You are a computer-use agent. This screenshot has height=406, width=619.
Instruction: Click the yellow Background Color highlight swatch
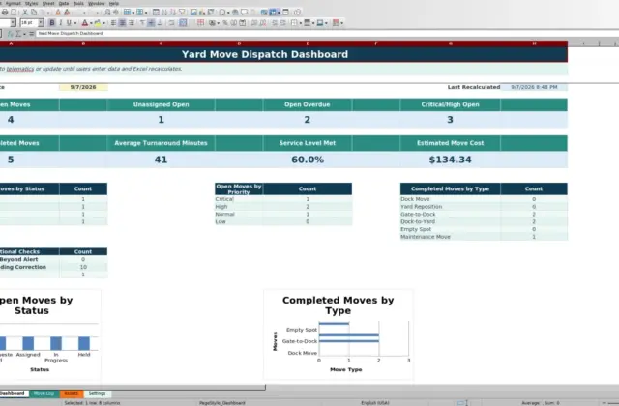click(x=97, y=23)
